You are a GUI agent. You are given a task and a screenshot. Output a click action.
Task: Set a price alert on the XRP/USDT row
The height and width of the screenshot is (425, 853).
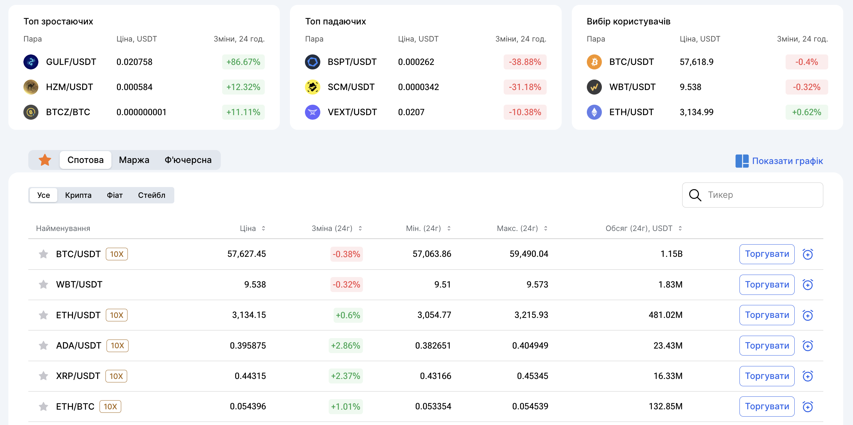(x=808, y=376)
